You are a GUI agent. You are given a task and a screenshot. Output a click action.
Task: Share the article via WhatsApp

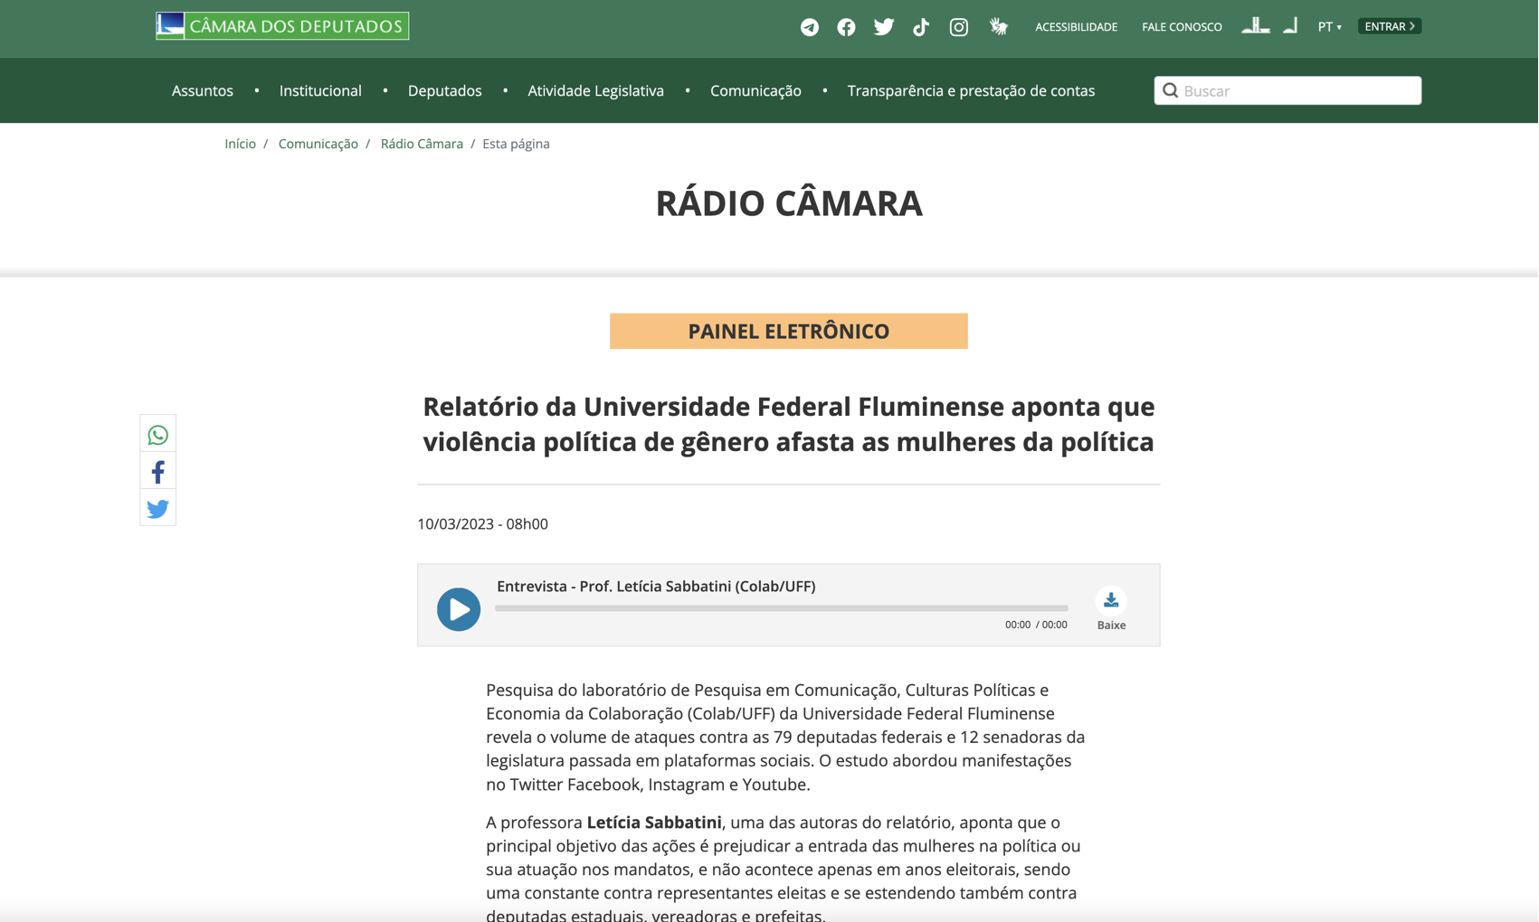tap(158, 435)
